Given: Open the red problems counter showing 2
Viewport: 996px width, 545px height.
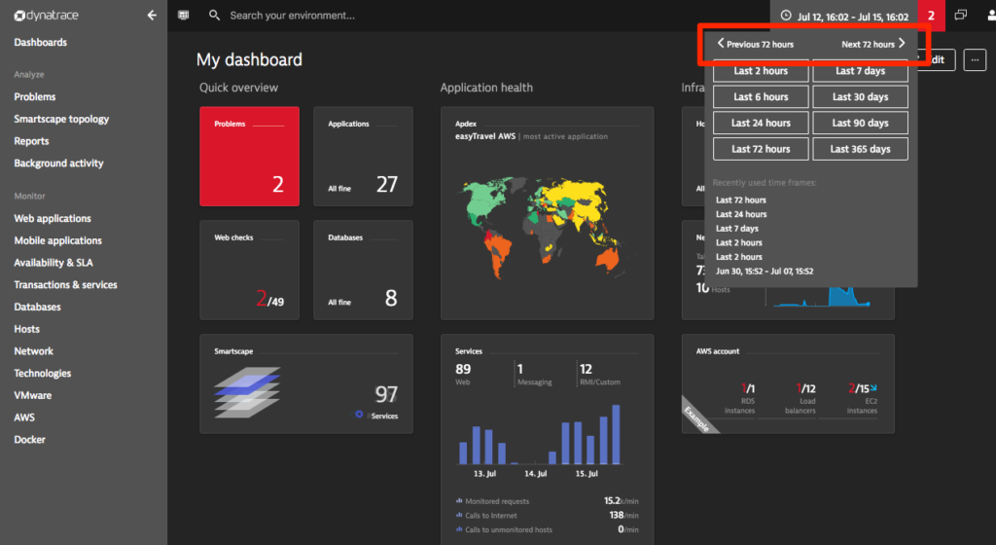Looking at the screenshot, I should 931,16.
